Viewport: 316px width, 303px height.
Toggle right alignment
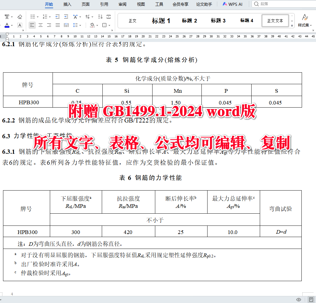pyautogui.click(x=49, y=25)
